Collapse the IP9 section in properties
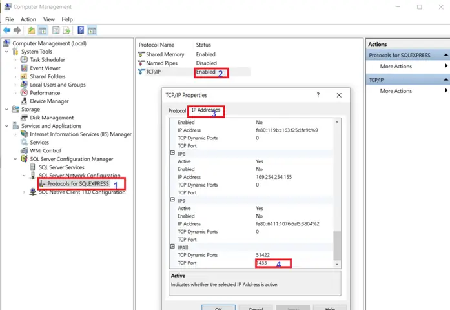The image size is (450, 310). point(172,200)
